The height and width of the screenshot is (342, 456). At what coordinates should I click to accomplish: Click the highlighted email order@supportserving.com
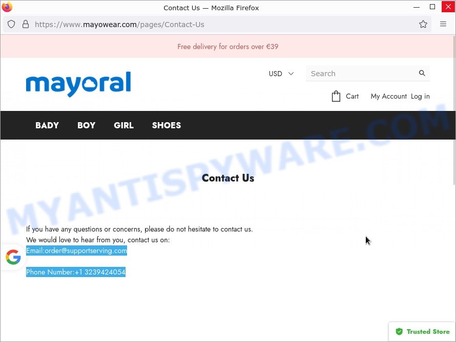click(x=76, y=250)
